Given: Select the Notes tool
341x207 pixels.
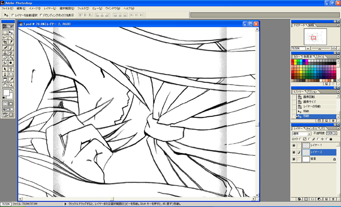Looking at the screenshot, I should tap(5, 80).
